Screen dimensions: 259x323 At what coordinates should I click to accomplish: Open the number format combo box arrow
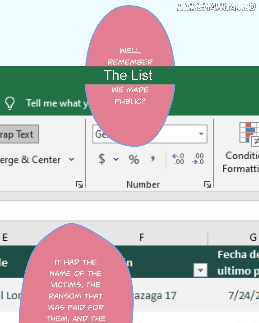pyautogui.click(x=201, y=134)
